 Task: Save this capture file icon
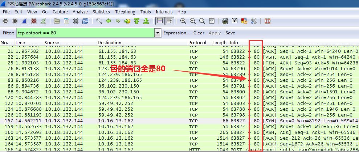coord(66,21)
